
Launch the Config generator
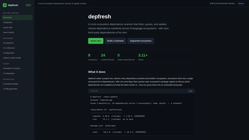pos(17,89)
